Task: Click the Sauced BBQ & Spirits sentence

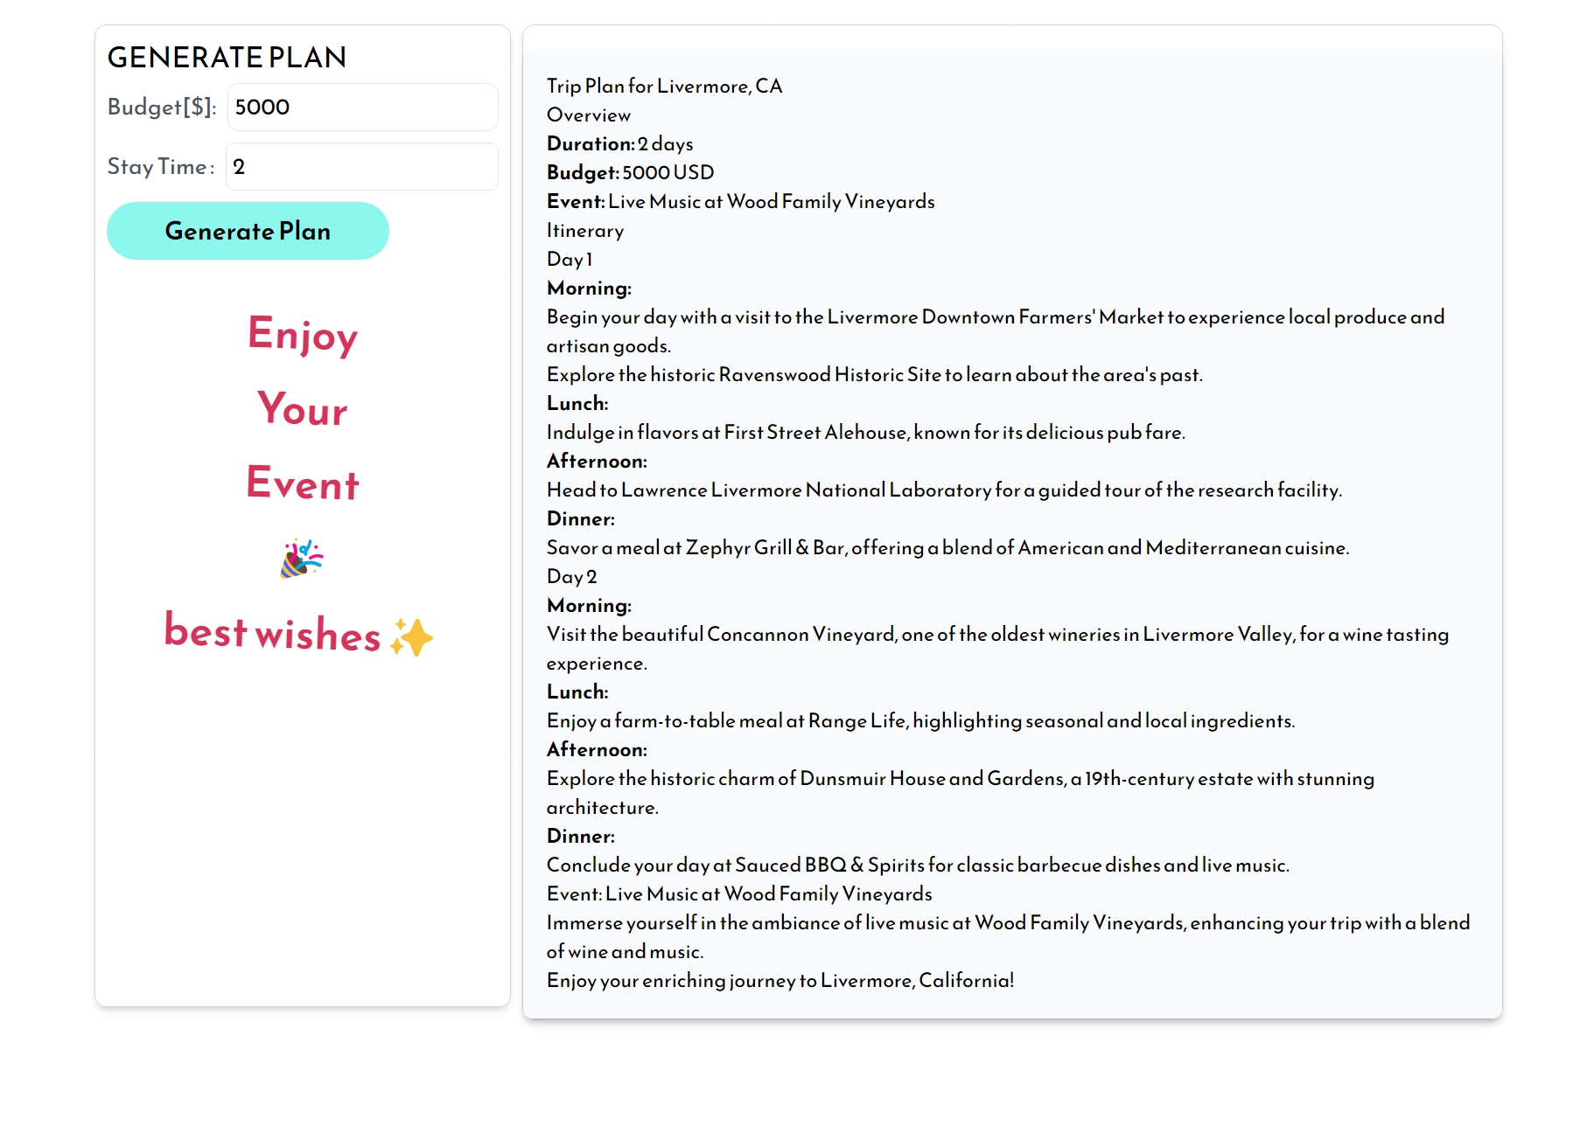Action: coord(919,865)
